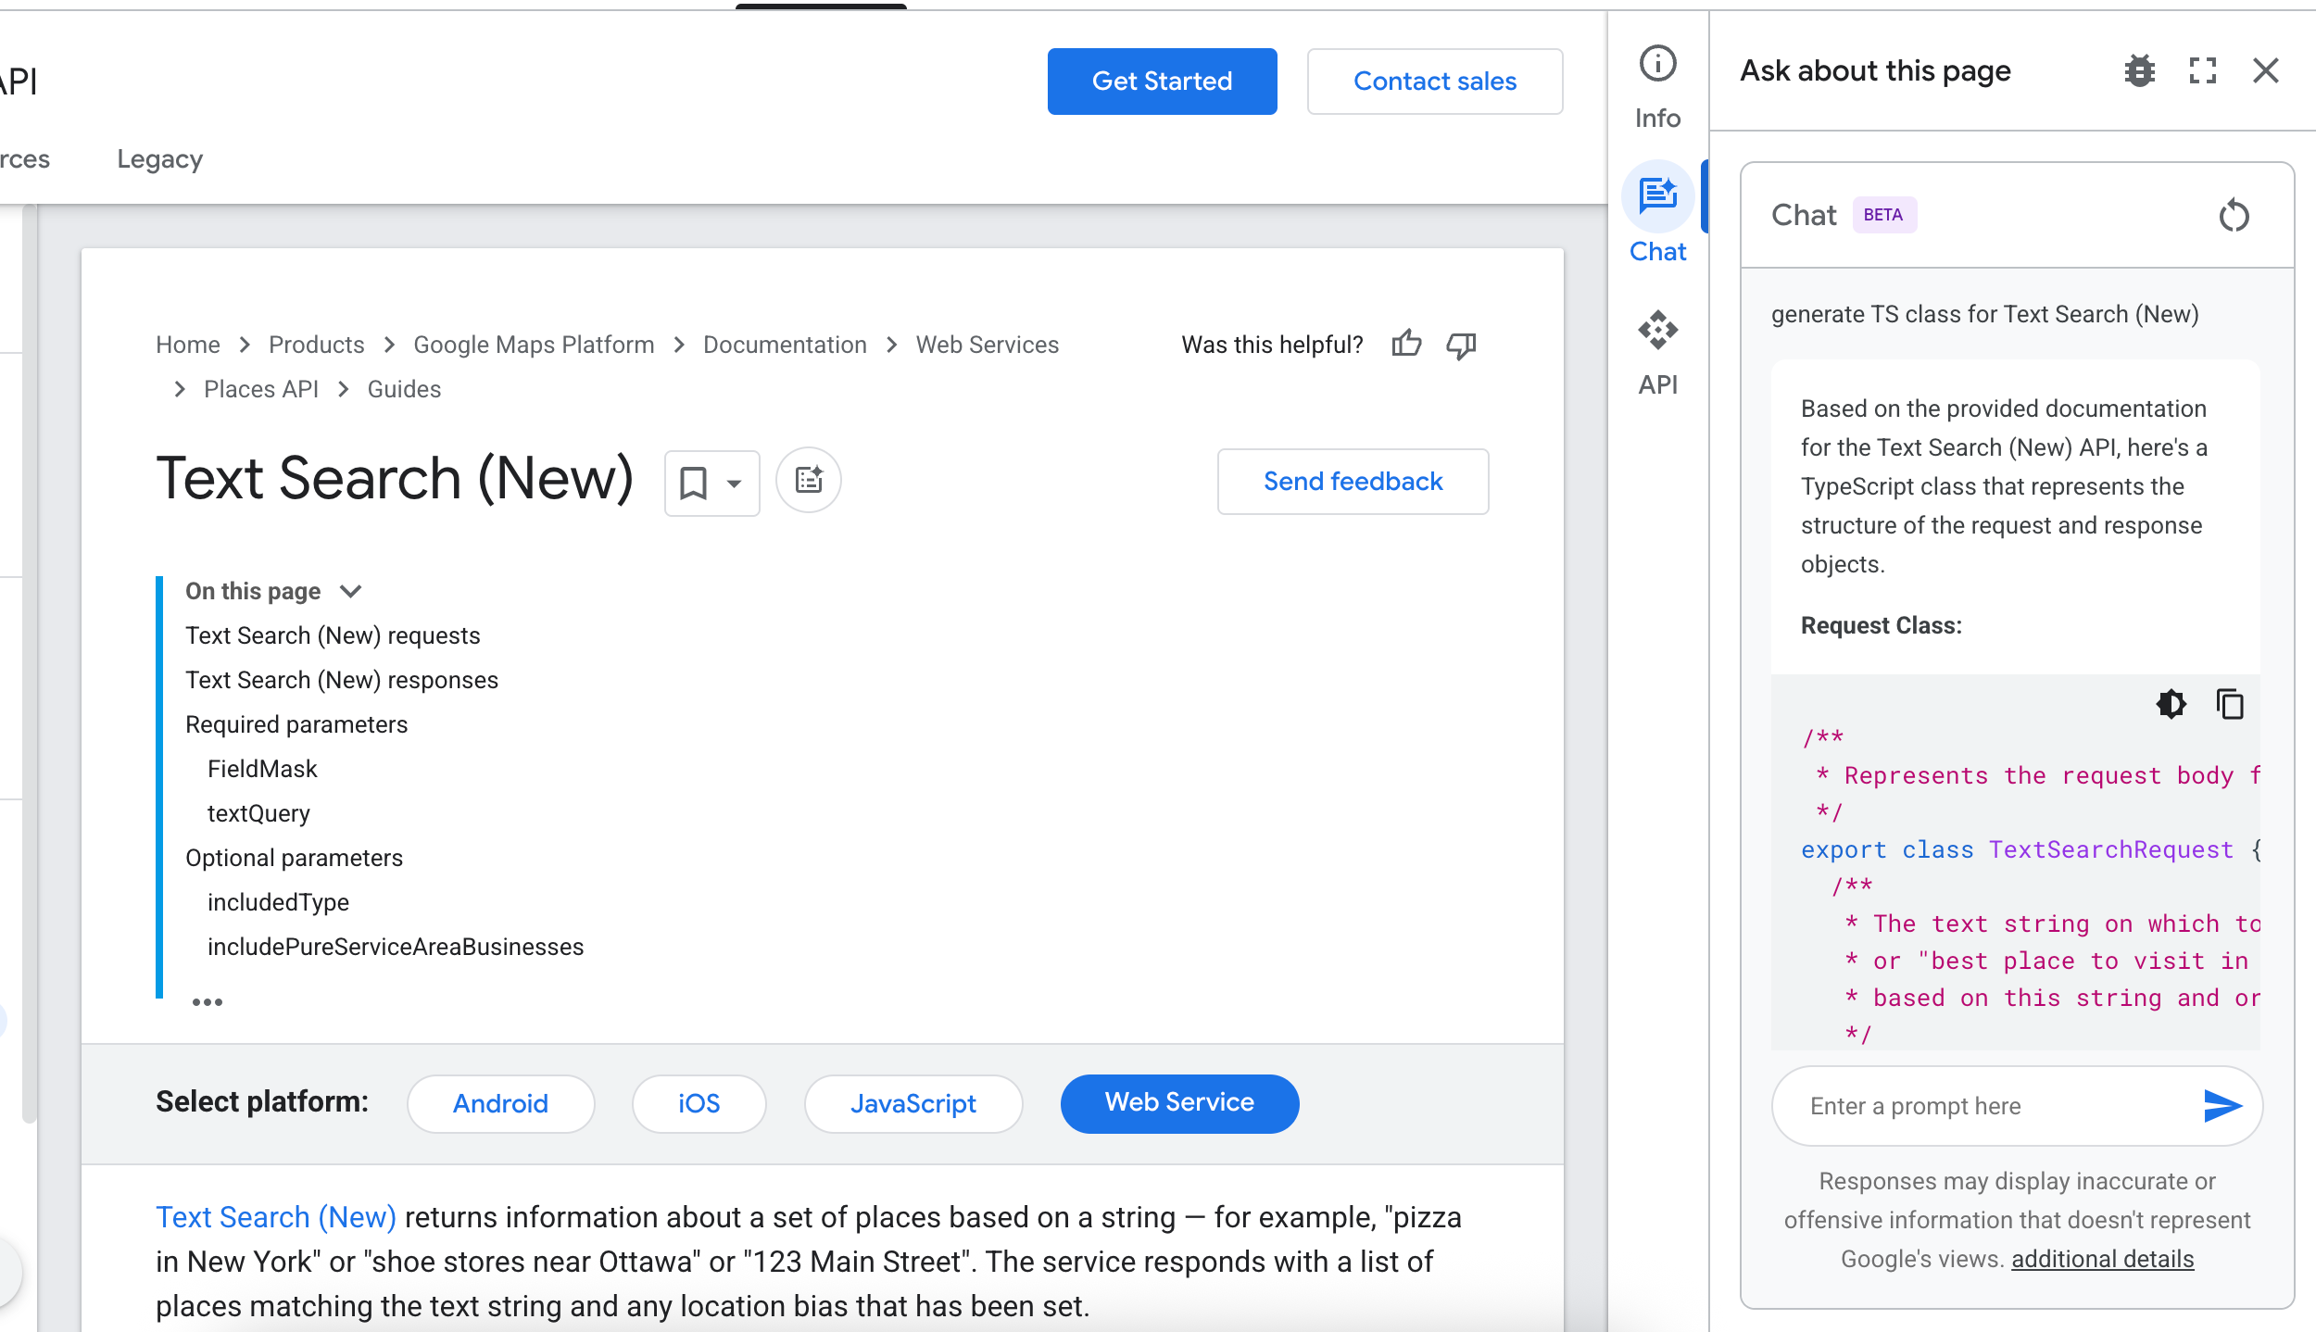Send the chat prompt

[x=2222, y=1105]
